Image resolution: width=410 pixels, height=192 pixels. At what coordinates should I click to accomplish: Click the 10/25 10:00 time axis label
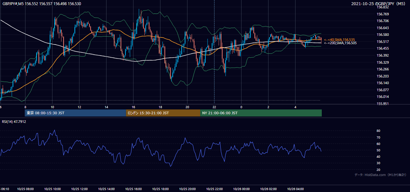(x=52, y=189)
